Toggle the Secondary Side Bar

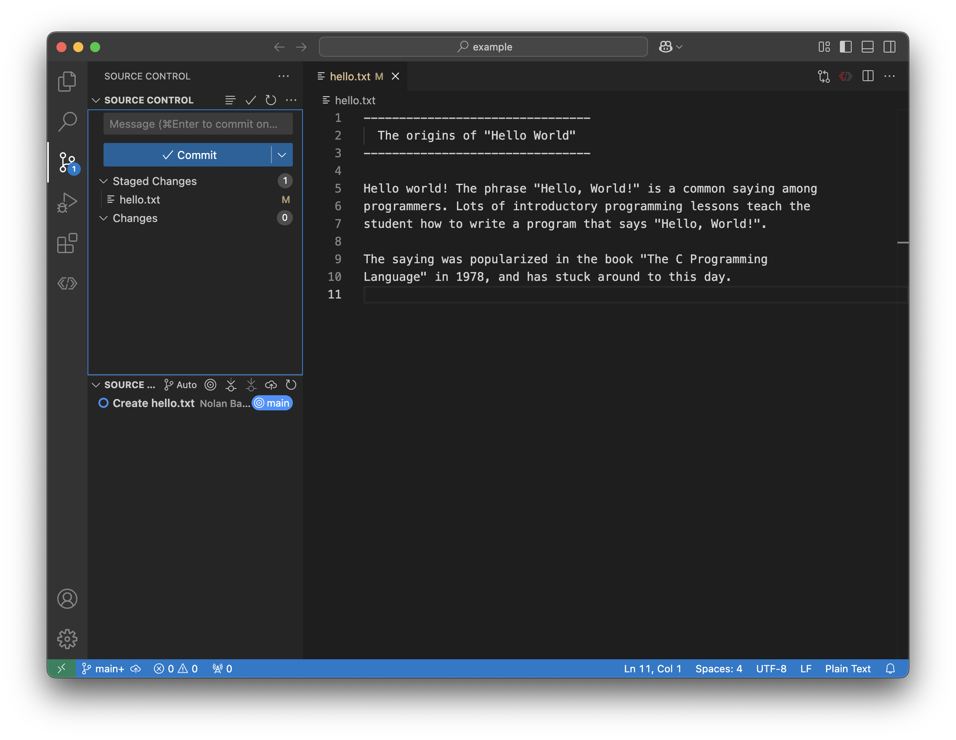coord(890,47)
